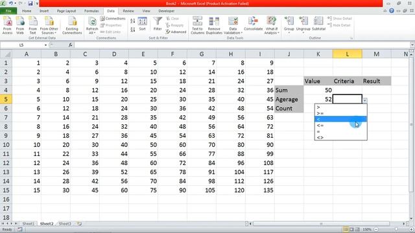Switch to the Developer tab

click(167, 11)
